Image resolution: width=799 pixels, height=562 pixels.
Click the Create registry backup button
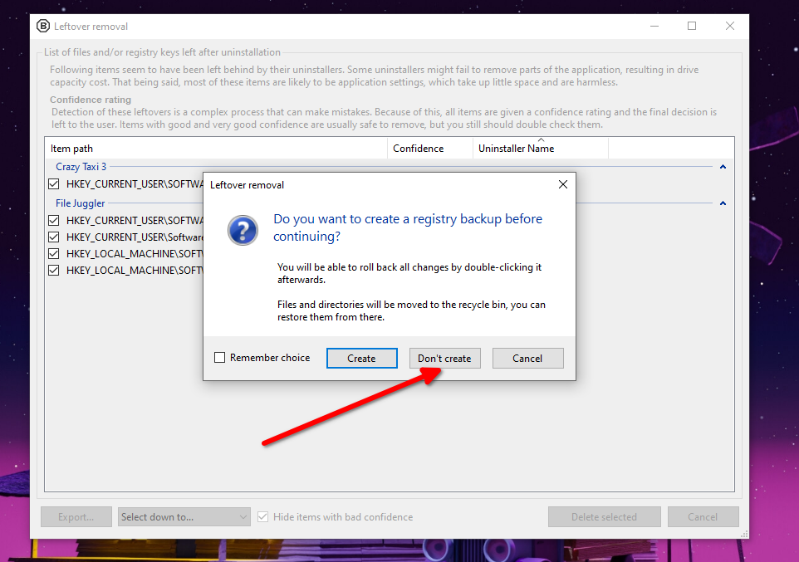pos(362,358)
